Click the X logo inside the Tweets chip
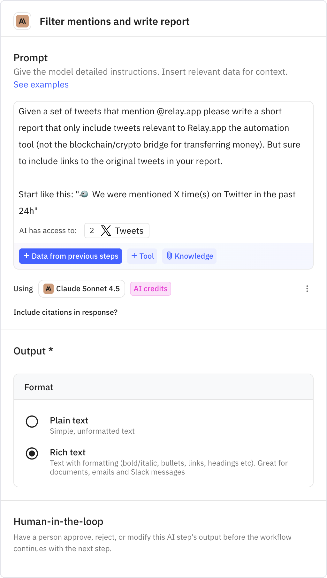The height and width of the screenshot is (578, 327). tap(106, 230)
